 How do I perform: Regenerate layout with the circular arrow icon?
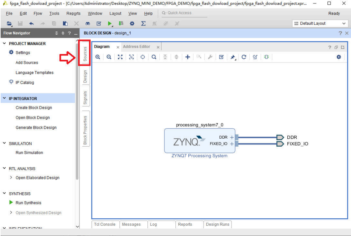click(244, 57)
